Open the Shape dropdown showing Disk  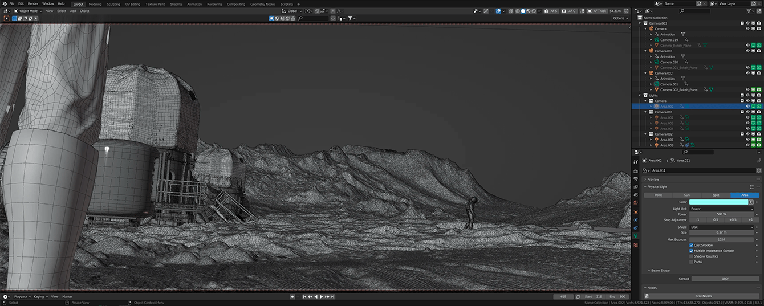(722, 227)
